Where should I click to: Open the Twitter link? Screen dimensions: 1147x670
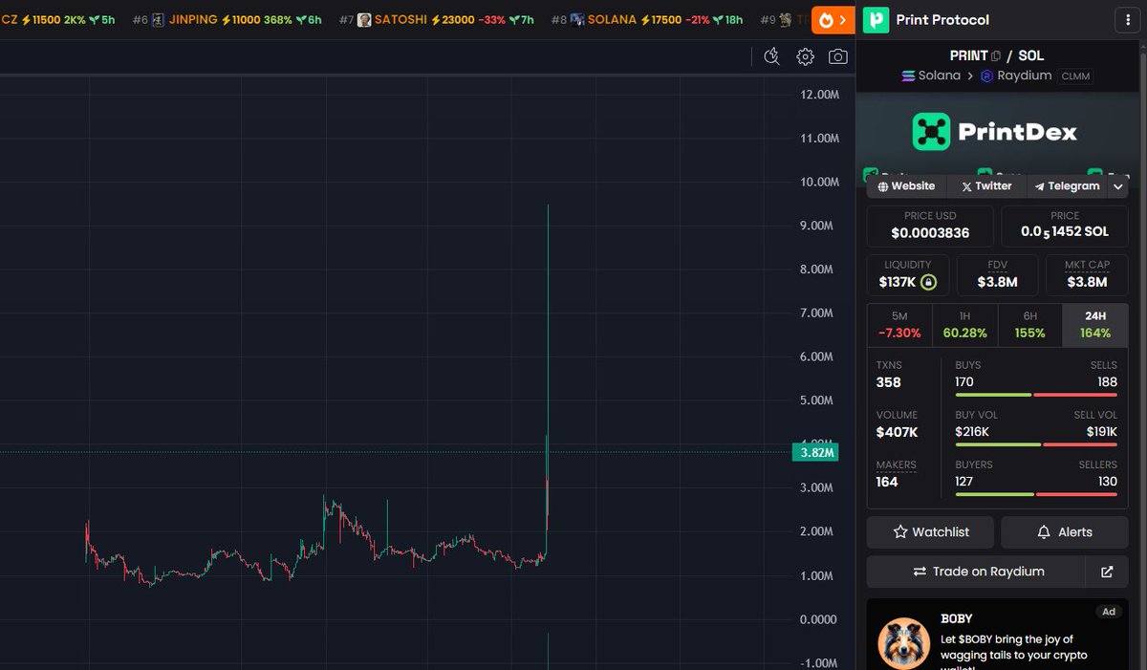coord(986,186)
